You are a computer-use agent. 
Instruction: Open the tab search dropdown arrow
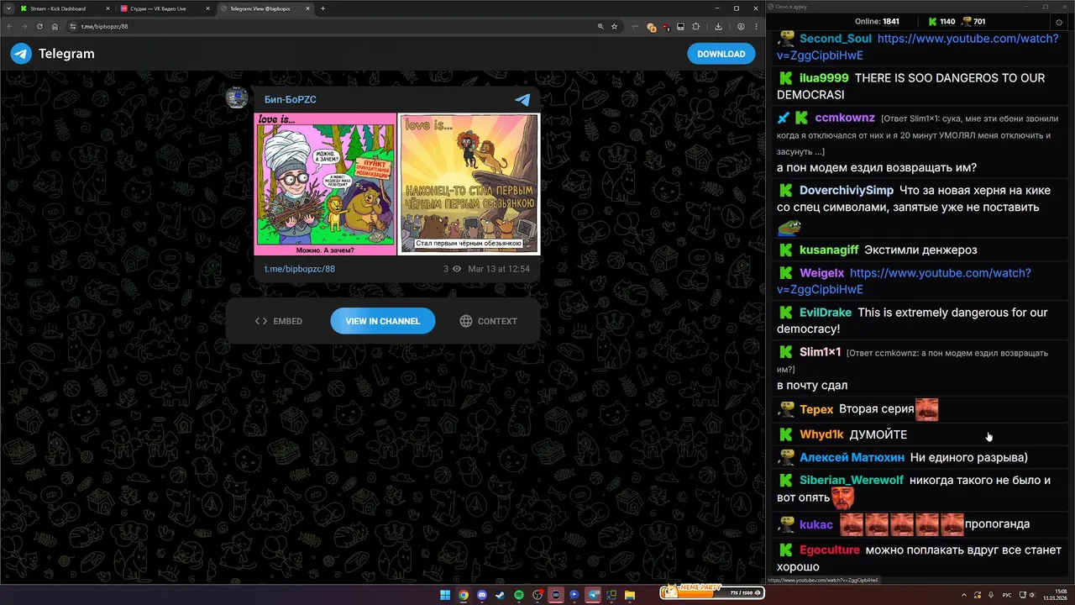(x=7, y=8)
